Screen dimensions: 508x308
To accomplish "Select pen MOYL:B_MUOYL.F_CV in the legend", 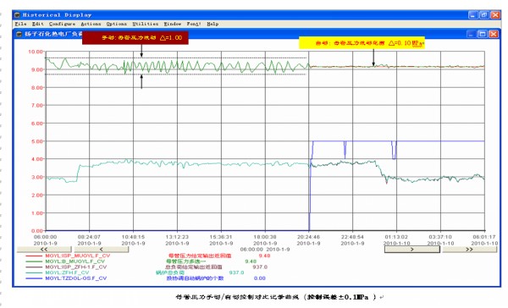I will (75, 261).
